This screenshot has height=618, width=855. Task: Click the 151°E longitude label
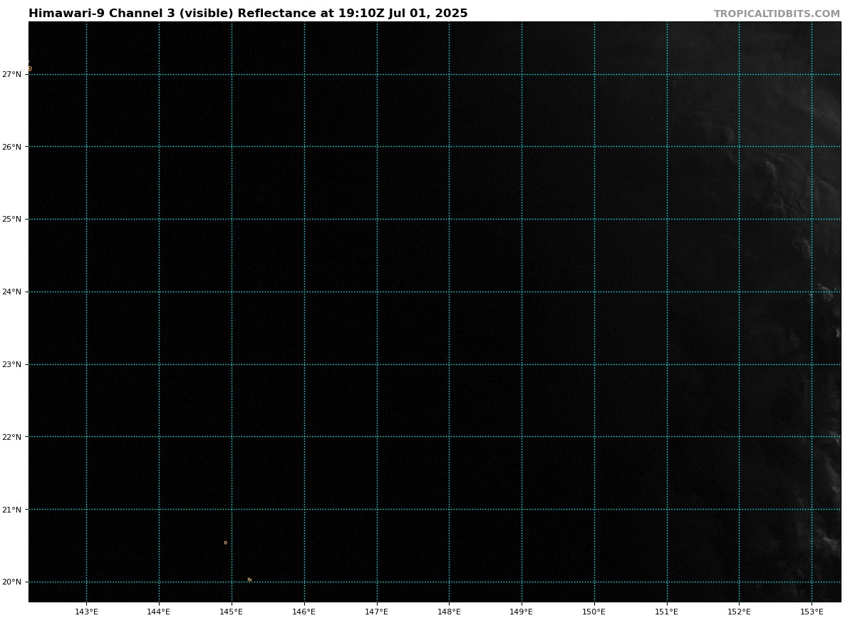667,611
